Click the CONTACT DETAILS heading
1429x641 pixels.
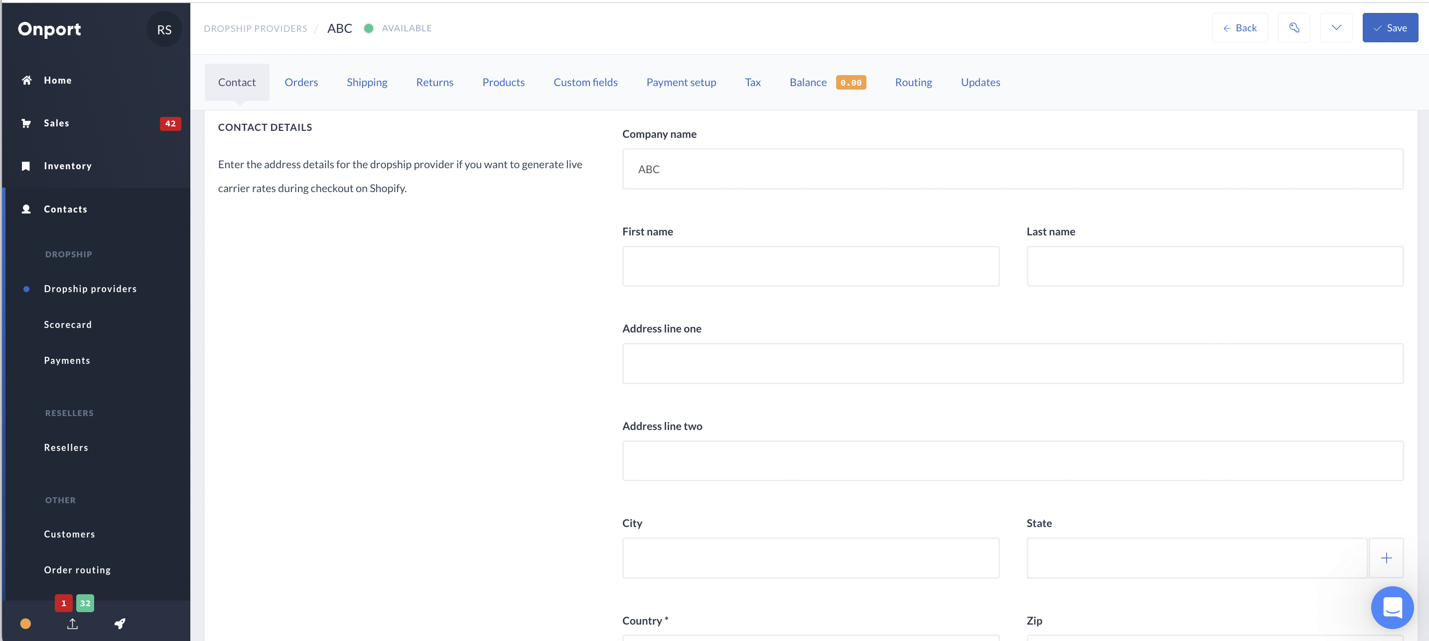[x=265, y=127]
